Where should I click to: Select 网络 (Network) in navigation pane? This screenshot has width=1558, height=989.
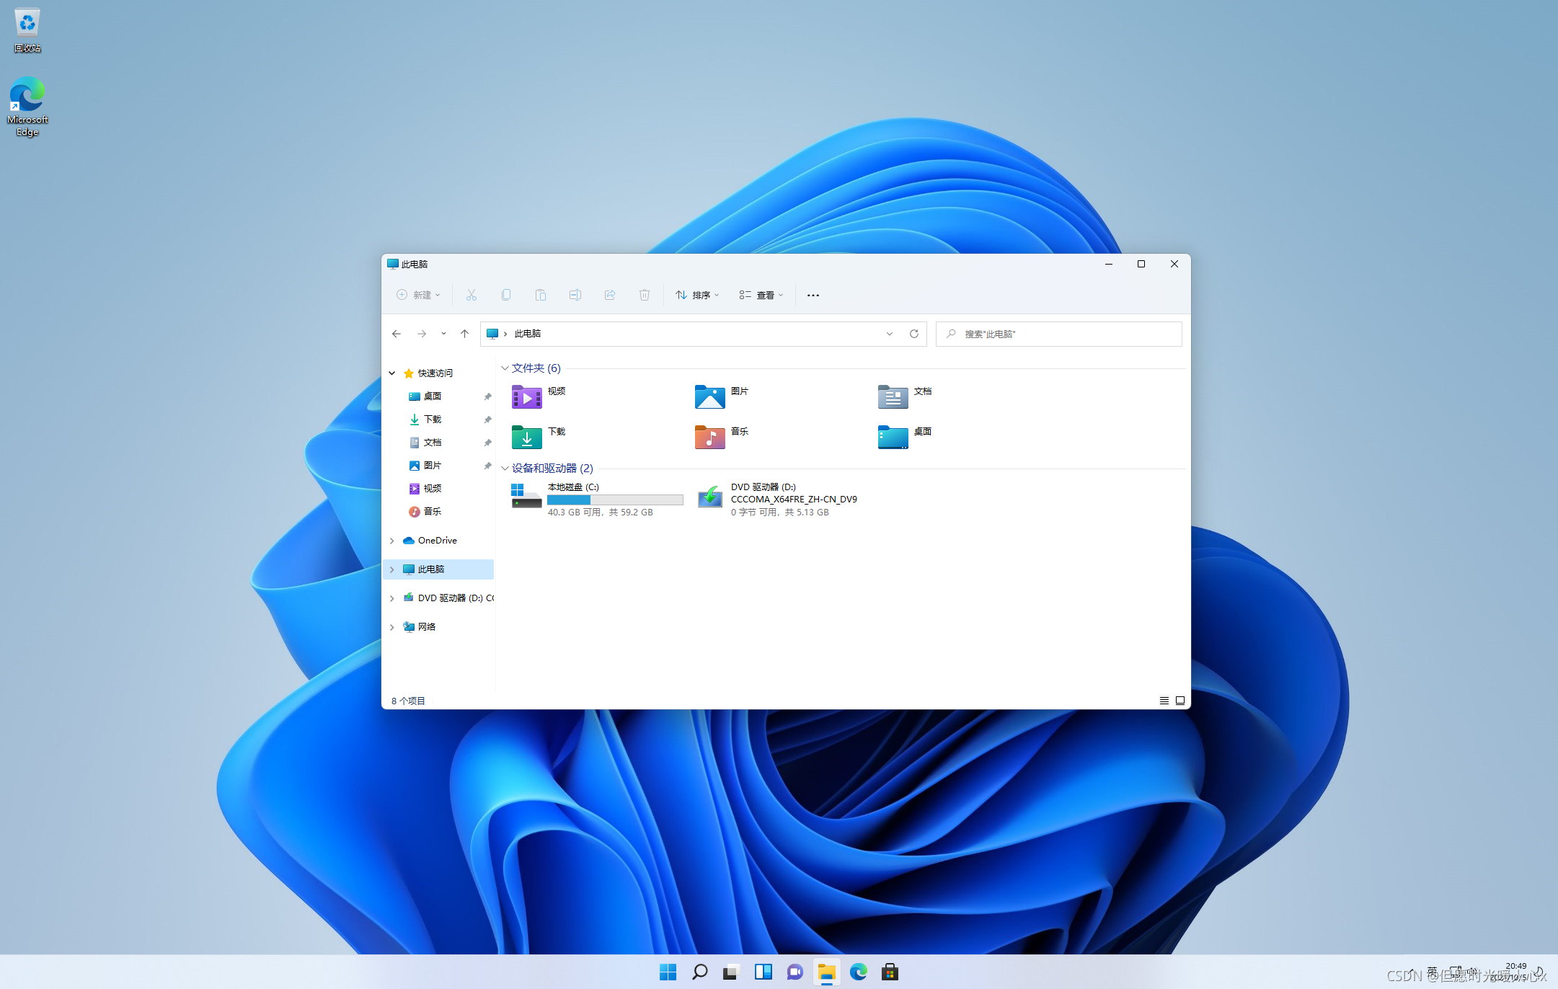[x=427, y=627]
